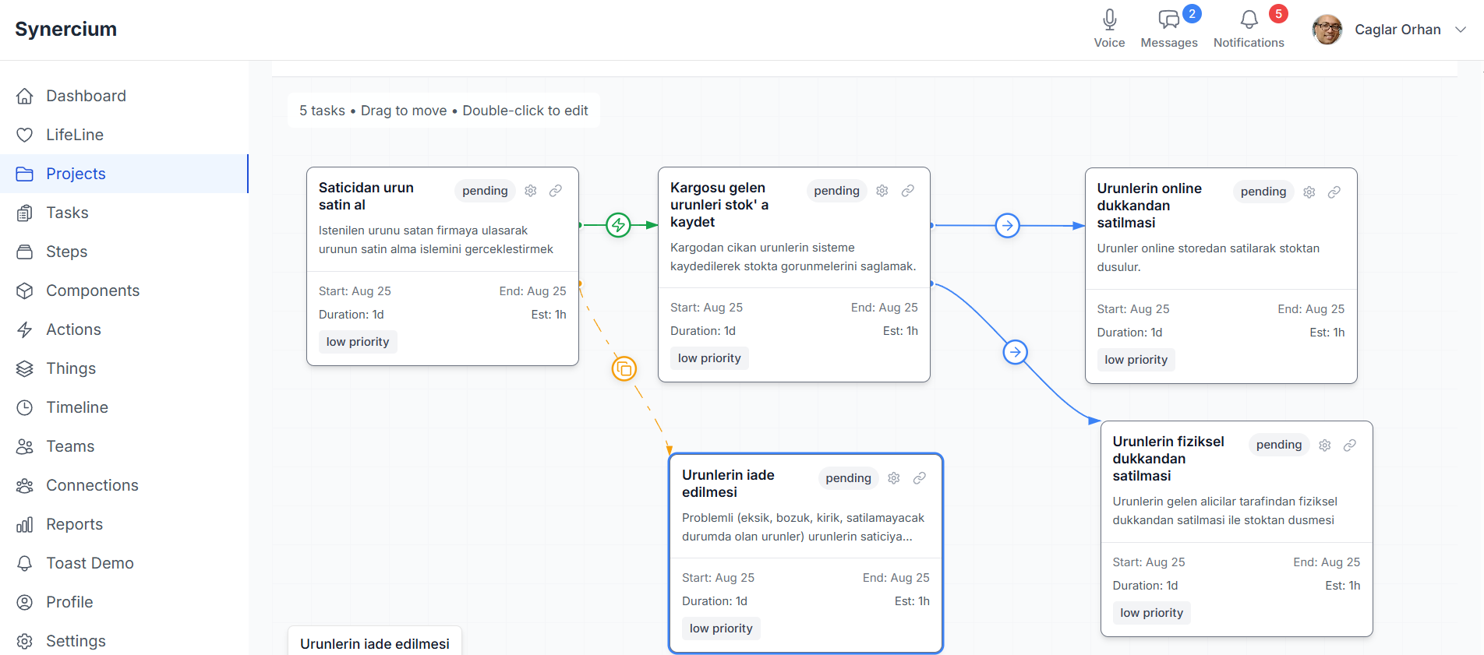The width and height of the screenshot is (1484, 655).
Task: Open Timeline in the sidebar
Action: coord(76,407)
